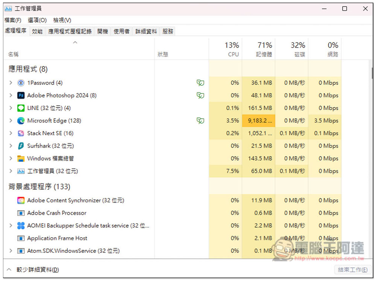Click the Microsoft Edge icon
The width and height of the screenshot is (376, 281).
[21, 121]
